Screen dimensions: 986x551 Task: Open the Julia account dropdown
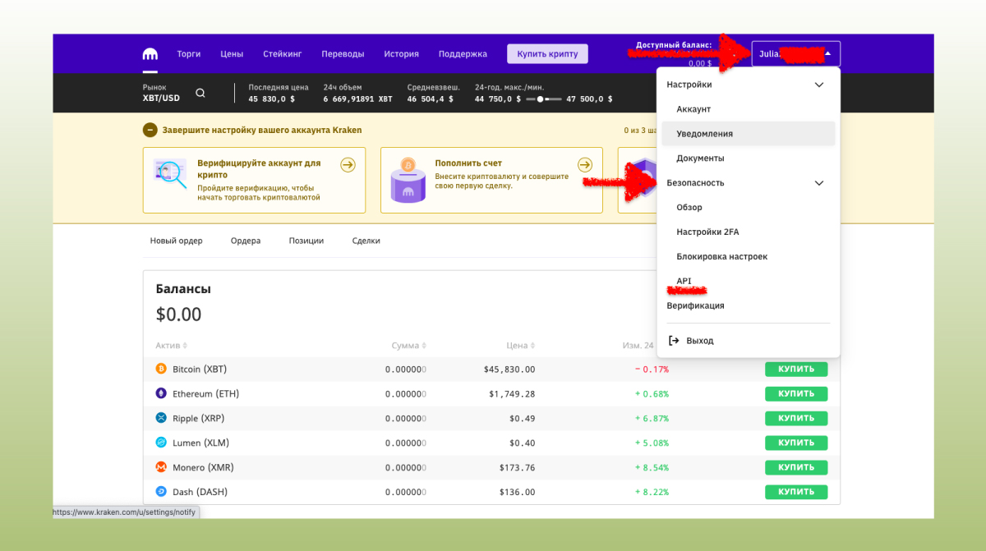click(x=795, y=54)
